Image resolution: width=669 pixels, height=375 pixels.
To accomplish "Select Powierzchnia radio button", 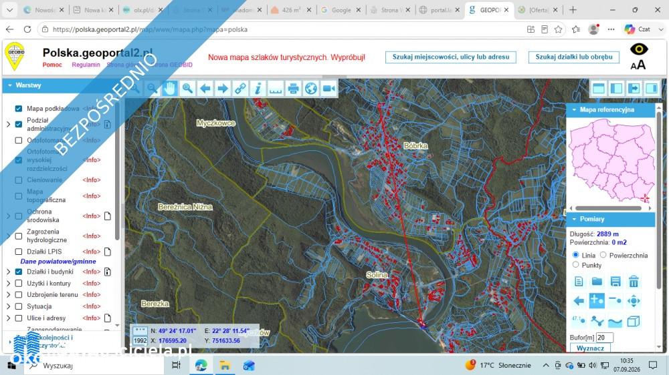I will 603,255.
